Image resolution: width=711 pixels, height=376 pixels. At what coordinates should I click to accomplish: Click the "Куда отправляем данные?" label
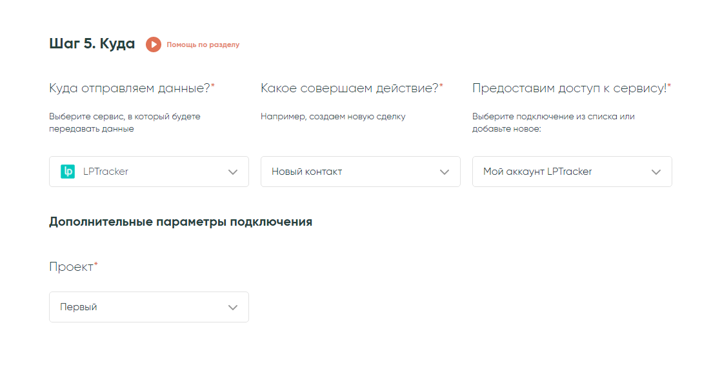tap(130, 88)
